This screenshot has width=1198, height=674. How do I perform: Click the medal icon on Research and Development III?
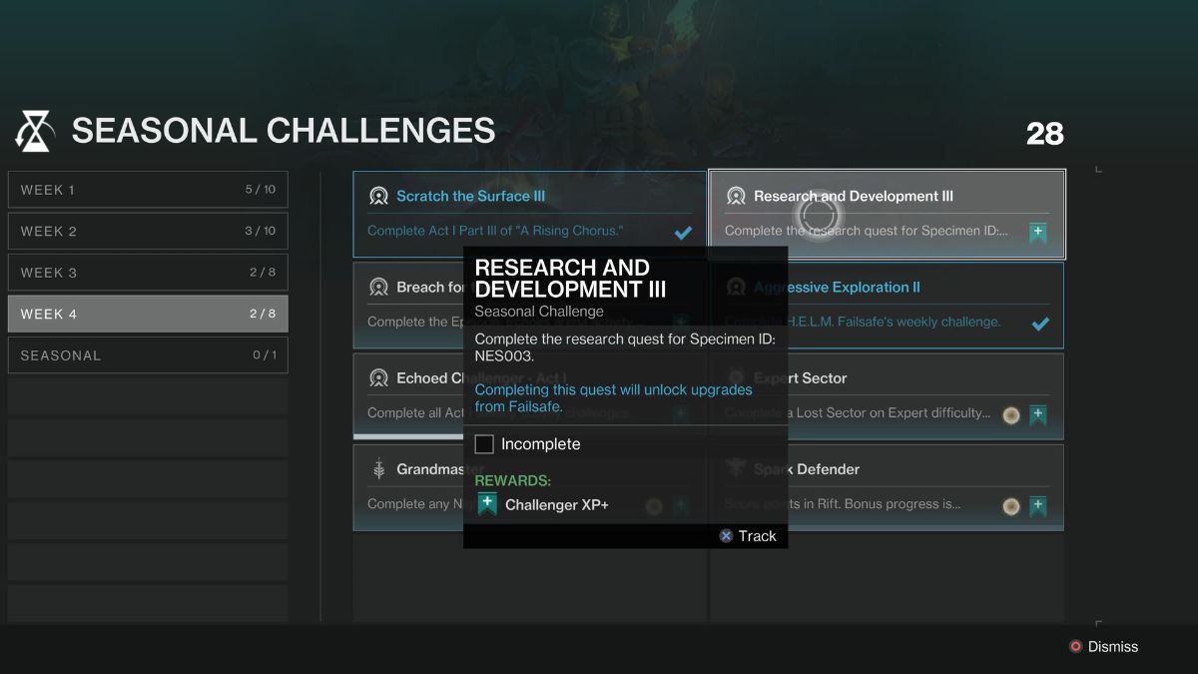pyautogui.click(x=737, y=196)
